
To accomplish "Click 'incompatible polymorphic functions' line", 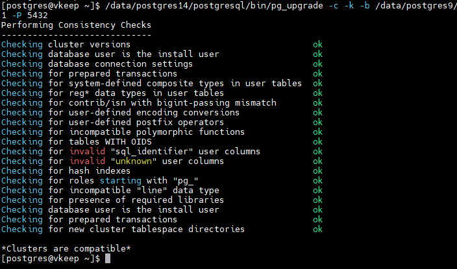I will 123,132.
